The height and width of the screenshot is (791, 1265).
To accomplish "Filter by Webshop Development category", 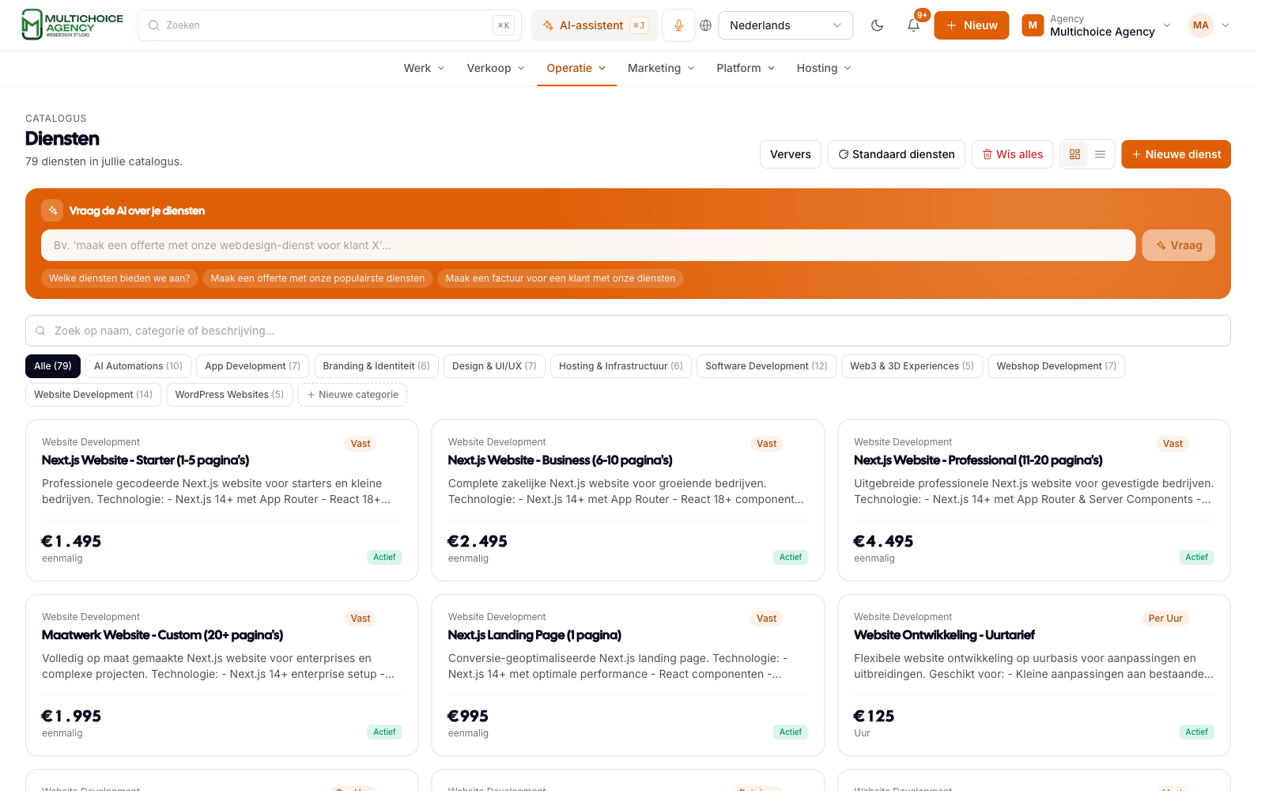I will point(1056,366).
